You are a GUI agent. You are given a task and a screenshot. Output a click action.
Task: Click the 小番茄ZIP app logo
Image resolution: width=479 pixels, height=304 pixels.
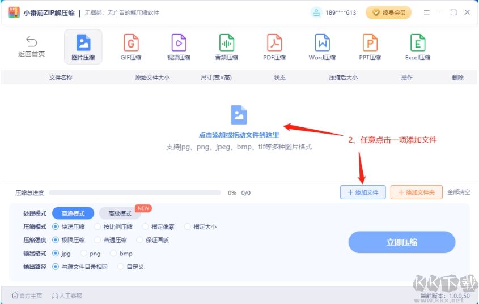(14, 12)
